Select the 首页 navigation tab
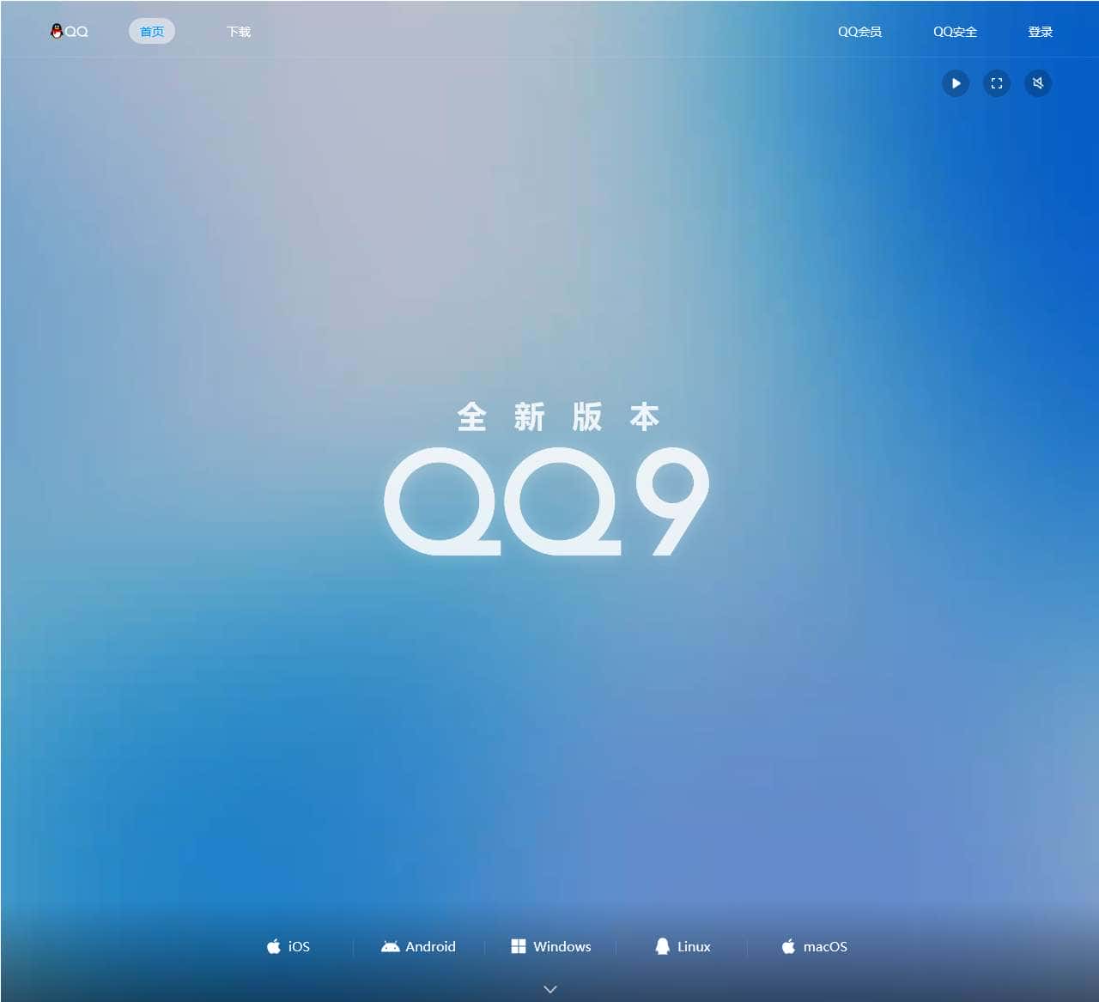The width and height of the screenshot is (1099, 1002). 152,31
